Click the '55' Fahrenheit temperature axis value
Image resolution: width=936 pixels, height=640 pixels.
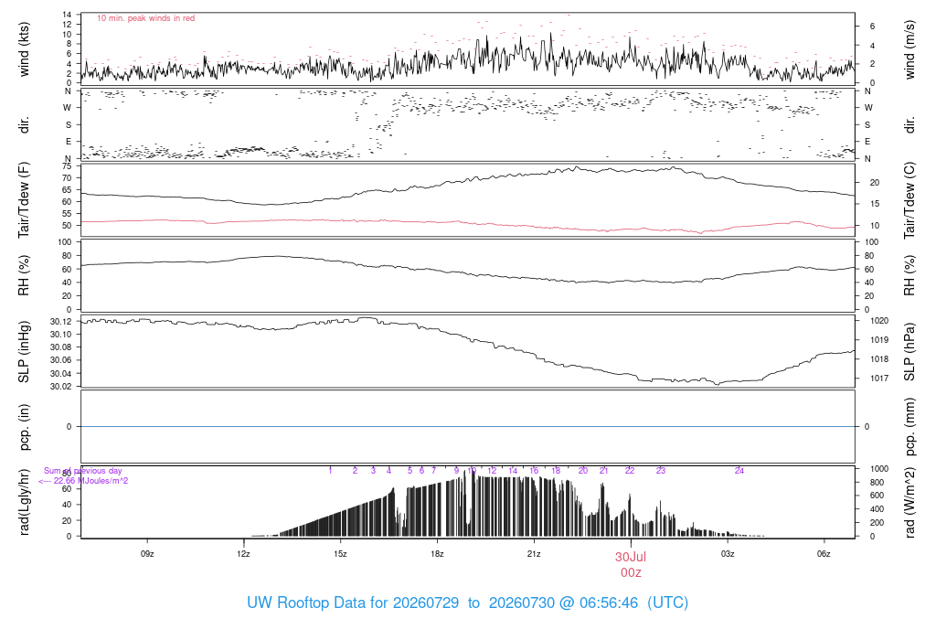tap(67, 214)
